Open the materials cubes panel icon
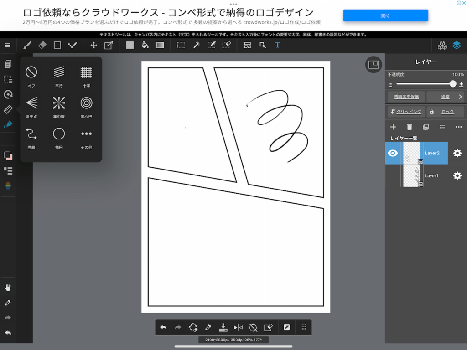This screenshot has width=467, height=350. [x=442, y=45]
